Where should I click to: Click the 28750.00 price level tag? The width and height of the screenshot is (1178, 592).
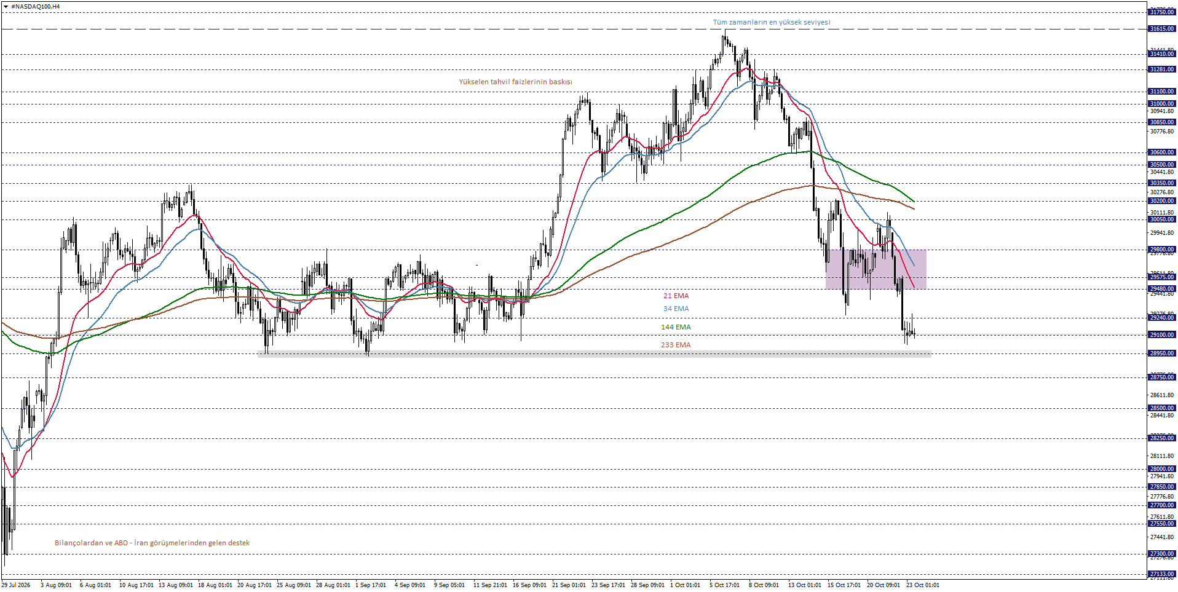point(1162,377)
